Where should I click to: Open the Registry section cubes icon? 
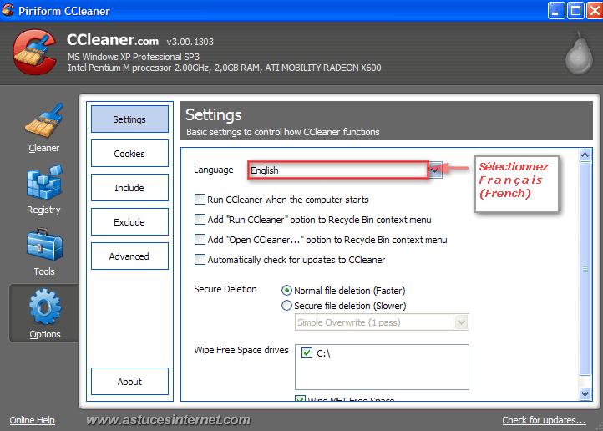click(43, 183)
